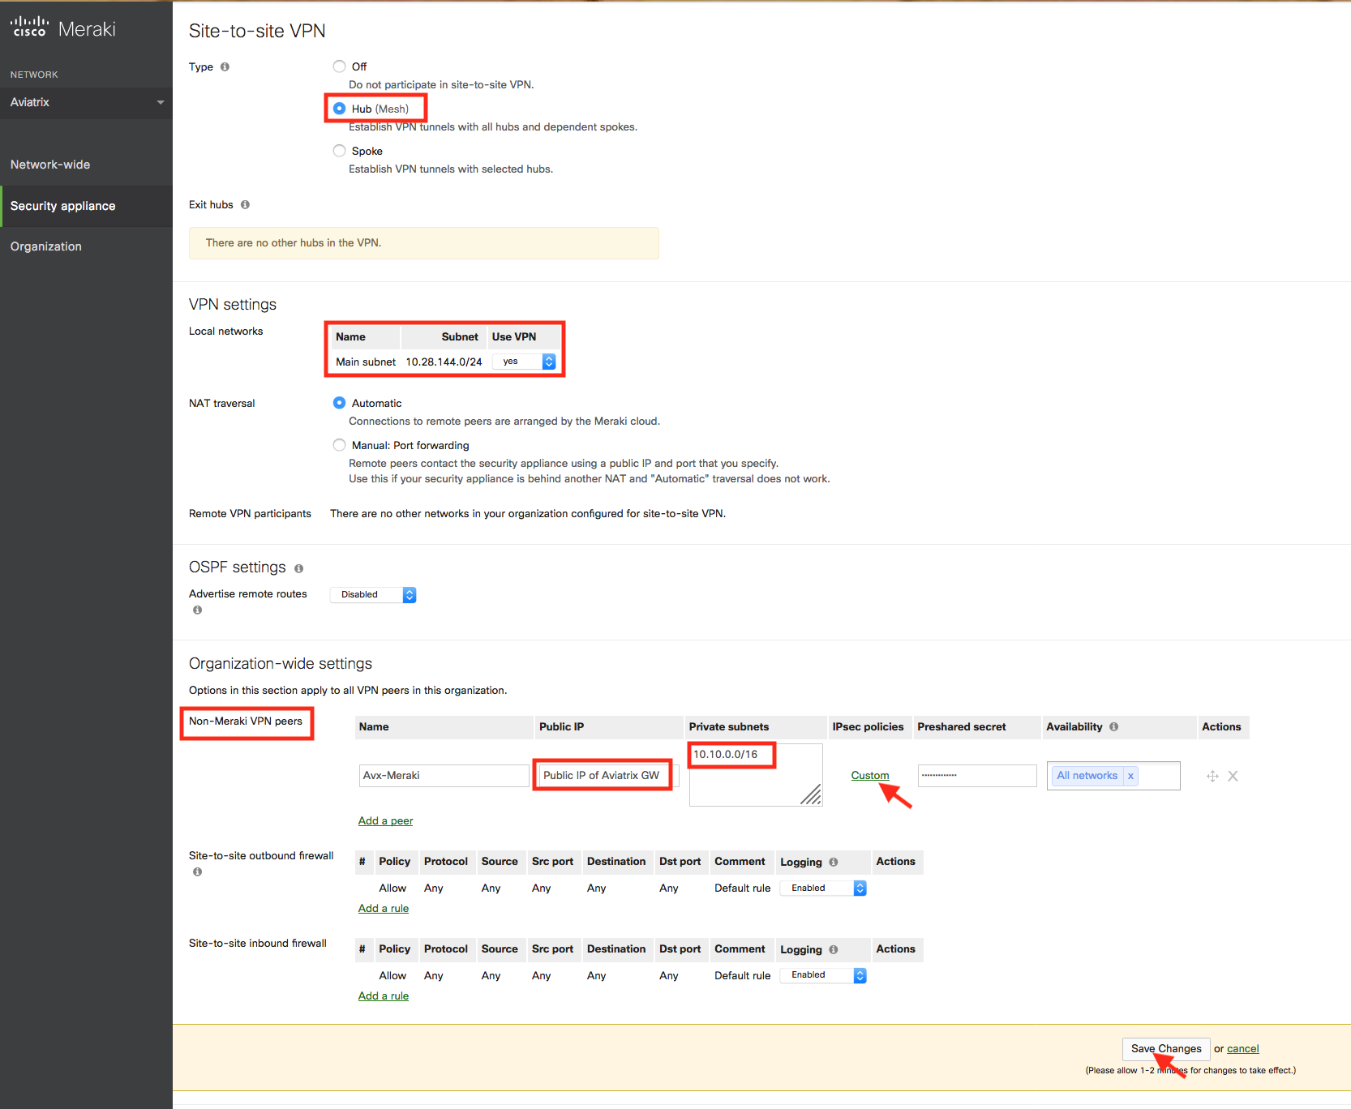Delete the Avx-Meraki peer with X icon
The height and width of the screenshot is (1109, 1351).
(x=1233, y=776)
